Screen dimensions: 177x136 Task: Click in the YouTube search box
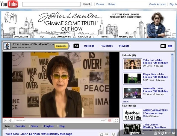[51, 4]
